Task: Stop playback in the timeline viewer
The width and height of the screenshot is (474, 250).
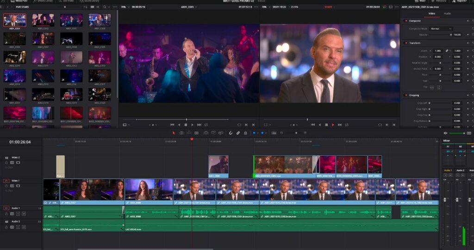Action: [x=326, y=125]
